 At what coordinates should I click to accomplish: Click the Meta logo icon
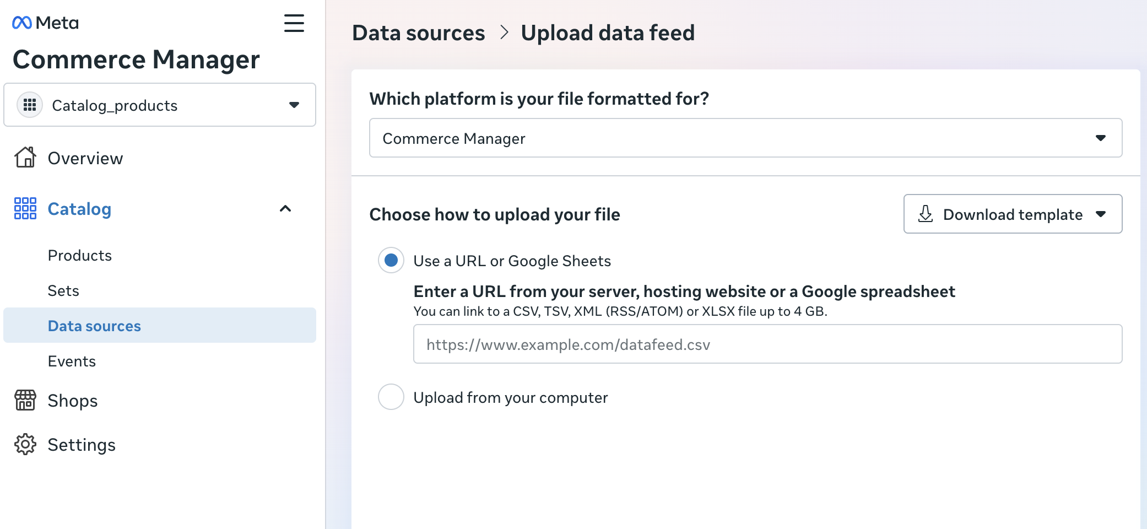[22, 23]
